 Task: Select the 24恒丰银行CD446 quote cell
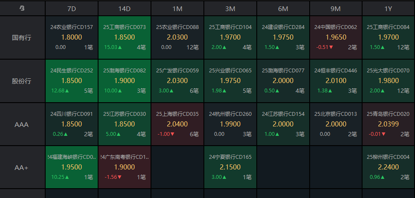pos(336,81)
